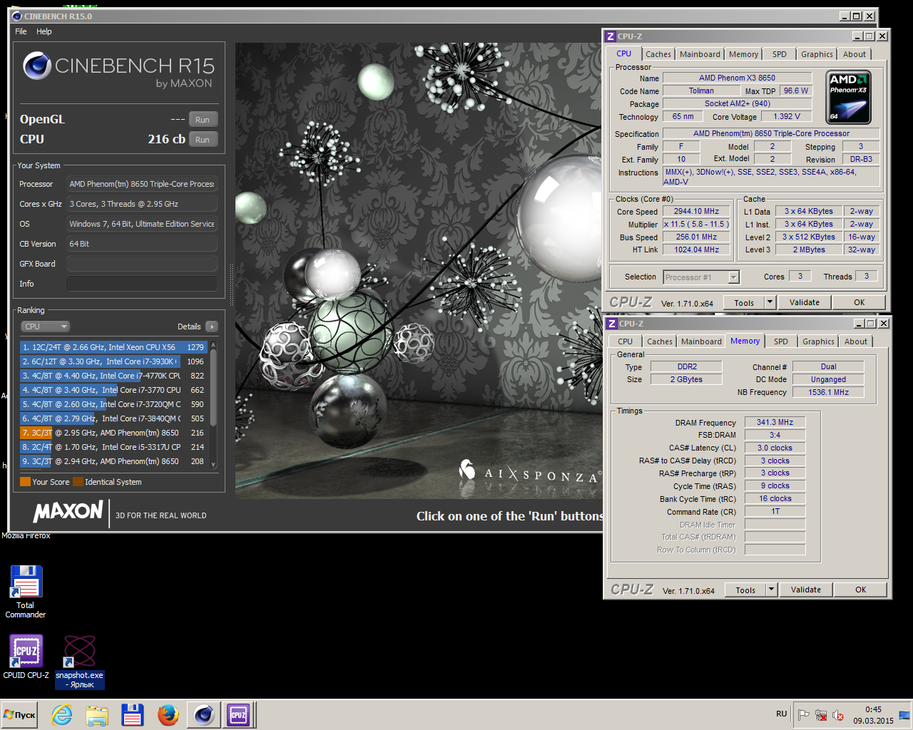The image size is (913, 730).
Task: Click Validate in lower CPU-Z window
Action: pos(806,590)
